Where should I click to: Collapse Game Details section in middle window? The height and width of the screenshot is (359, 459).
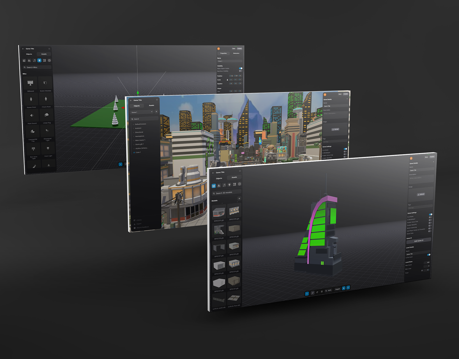click(347, 99)
